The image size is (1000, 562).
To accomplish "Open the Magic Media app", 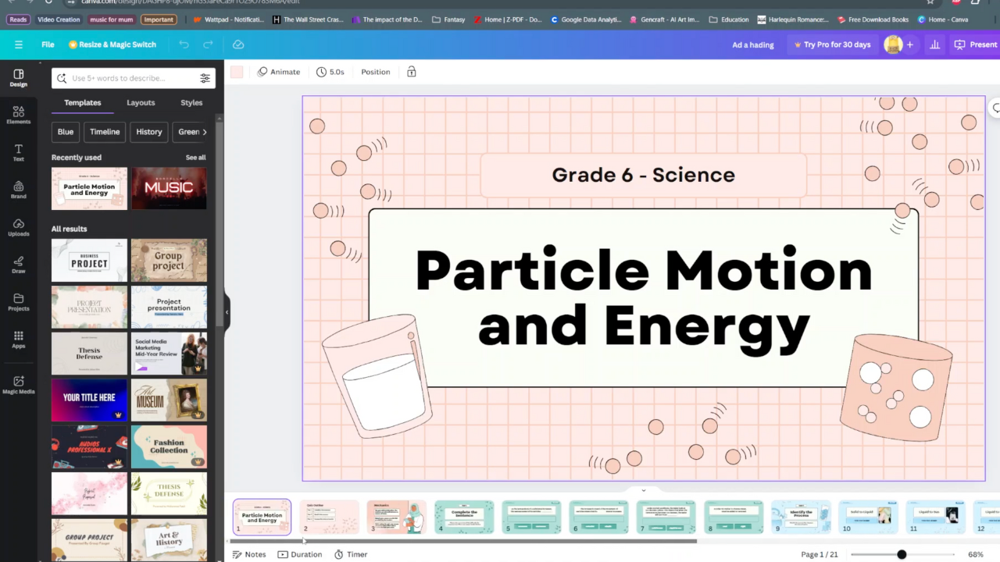I will click(x=18, y=385).
